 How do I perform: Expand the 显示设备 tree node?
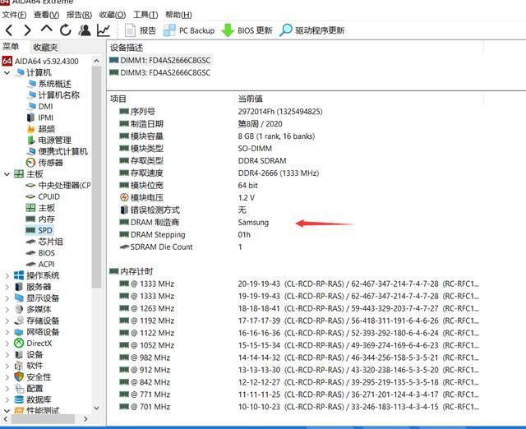[7, 298]
